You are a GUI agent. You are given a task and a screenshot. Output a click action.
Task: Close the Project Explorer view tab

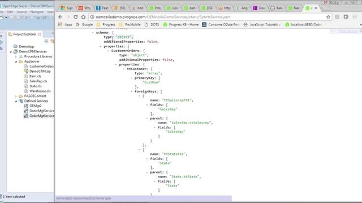[x=40, y=34]
